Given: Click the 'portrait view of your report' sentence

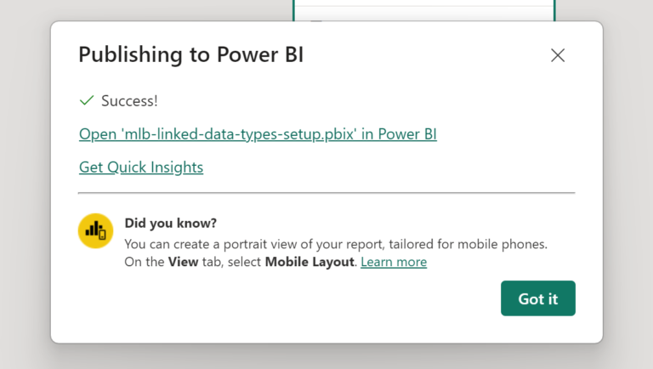Looking at the screenshot, I should (336, 244).
